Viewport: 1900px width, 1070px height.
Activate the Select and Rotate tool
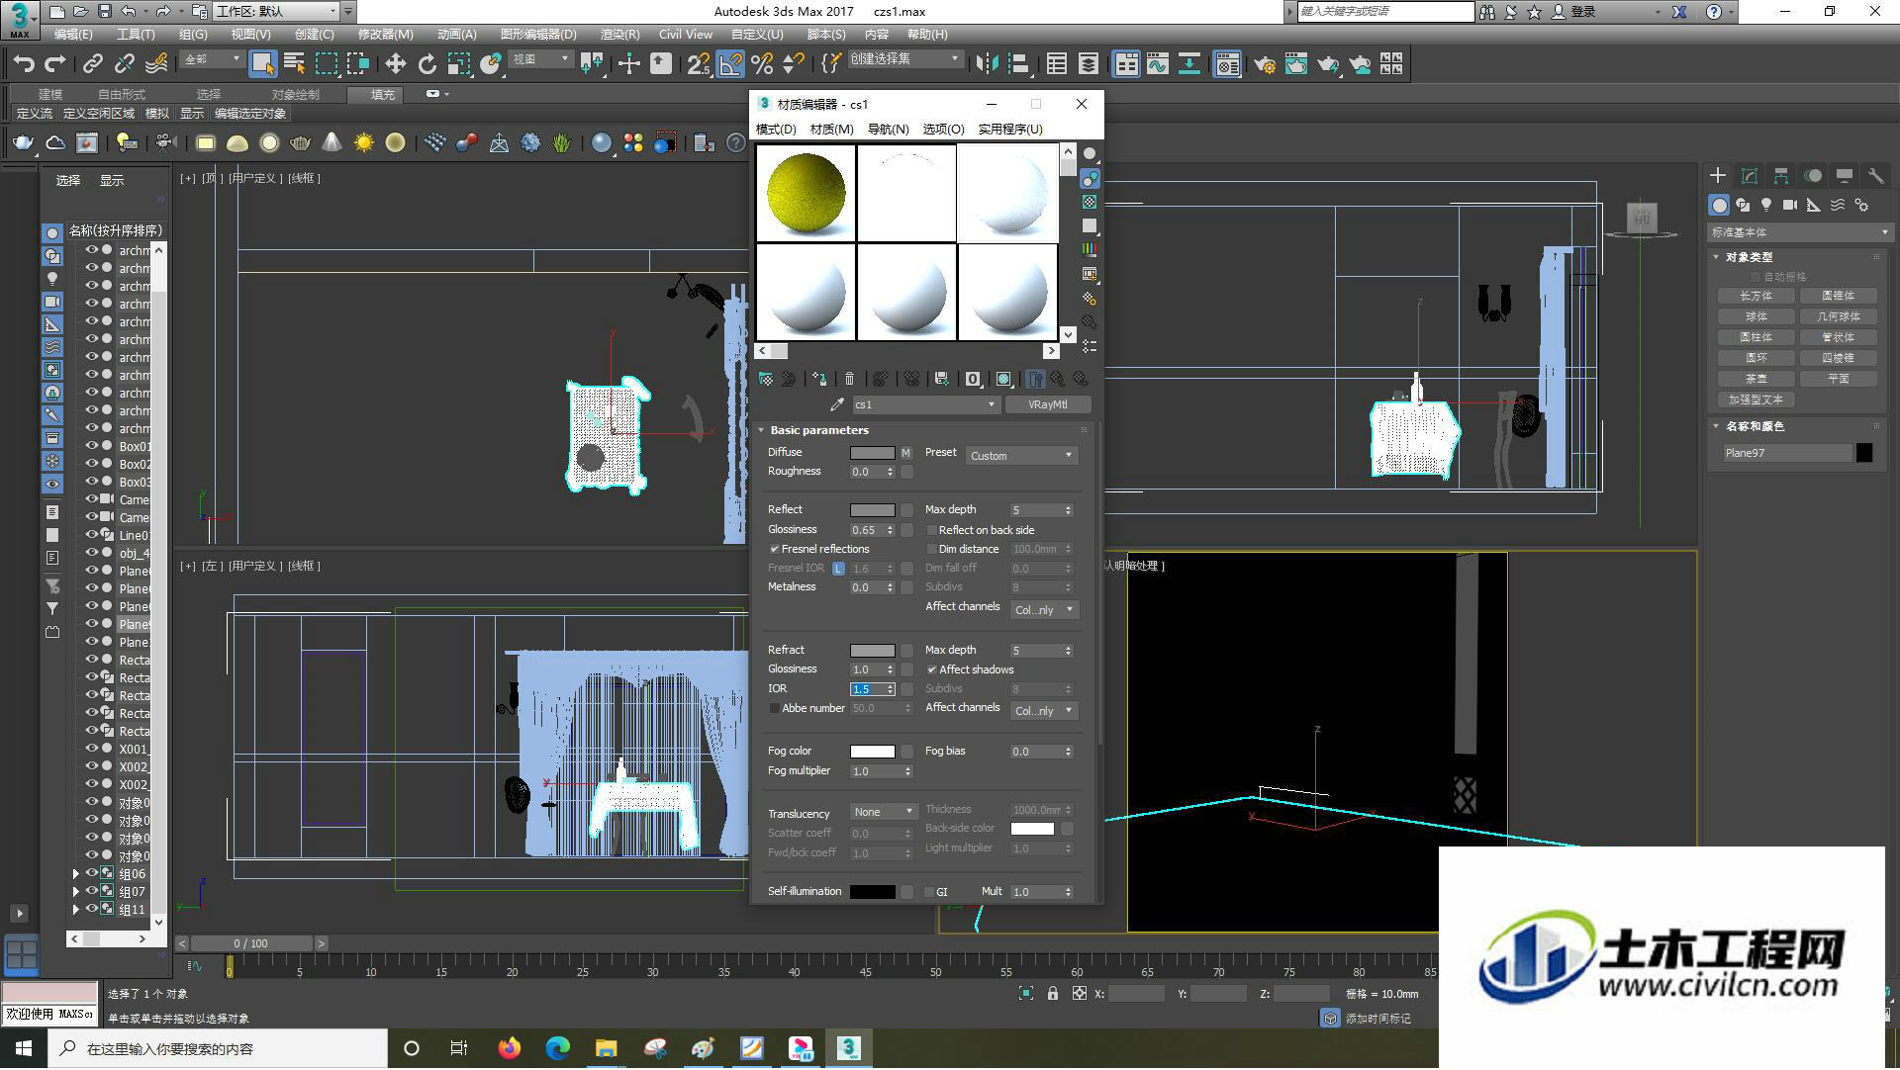(x=427, y=64)
